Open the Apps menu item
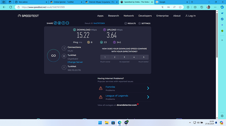Screen dimensions: 226x126 click(x=100, y=16)
